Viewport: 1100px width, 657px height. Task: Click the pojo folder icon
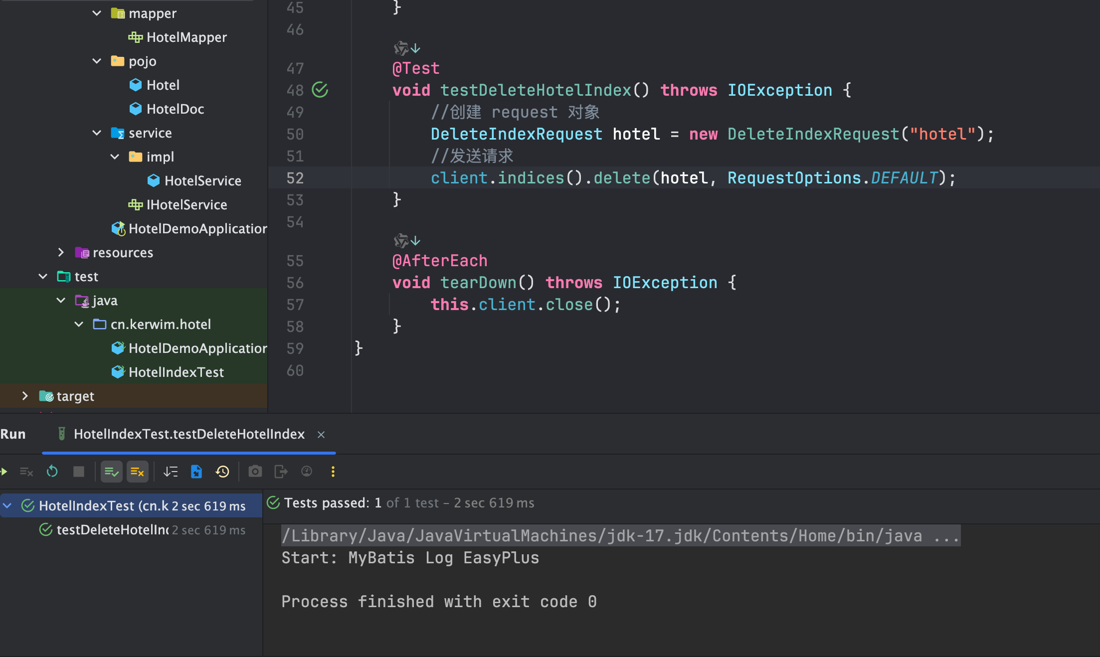[x=118, y=61]
